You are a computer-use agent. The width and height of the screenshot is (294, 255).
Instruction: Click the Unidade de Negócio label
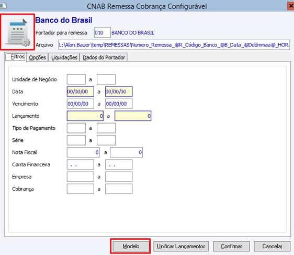35,79
